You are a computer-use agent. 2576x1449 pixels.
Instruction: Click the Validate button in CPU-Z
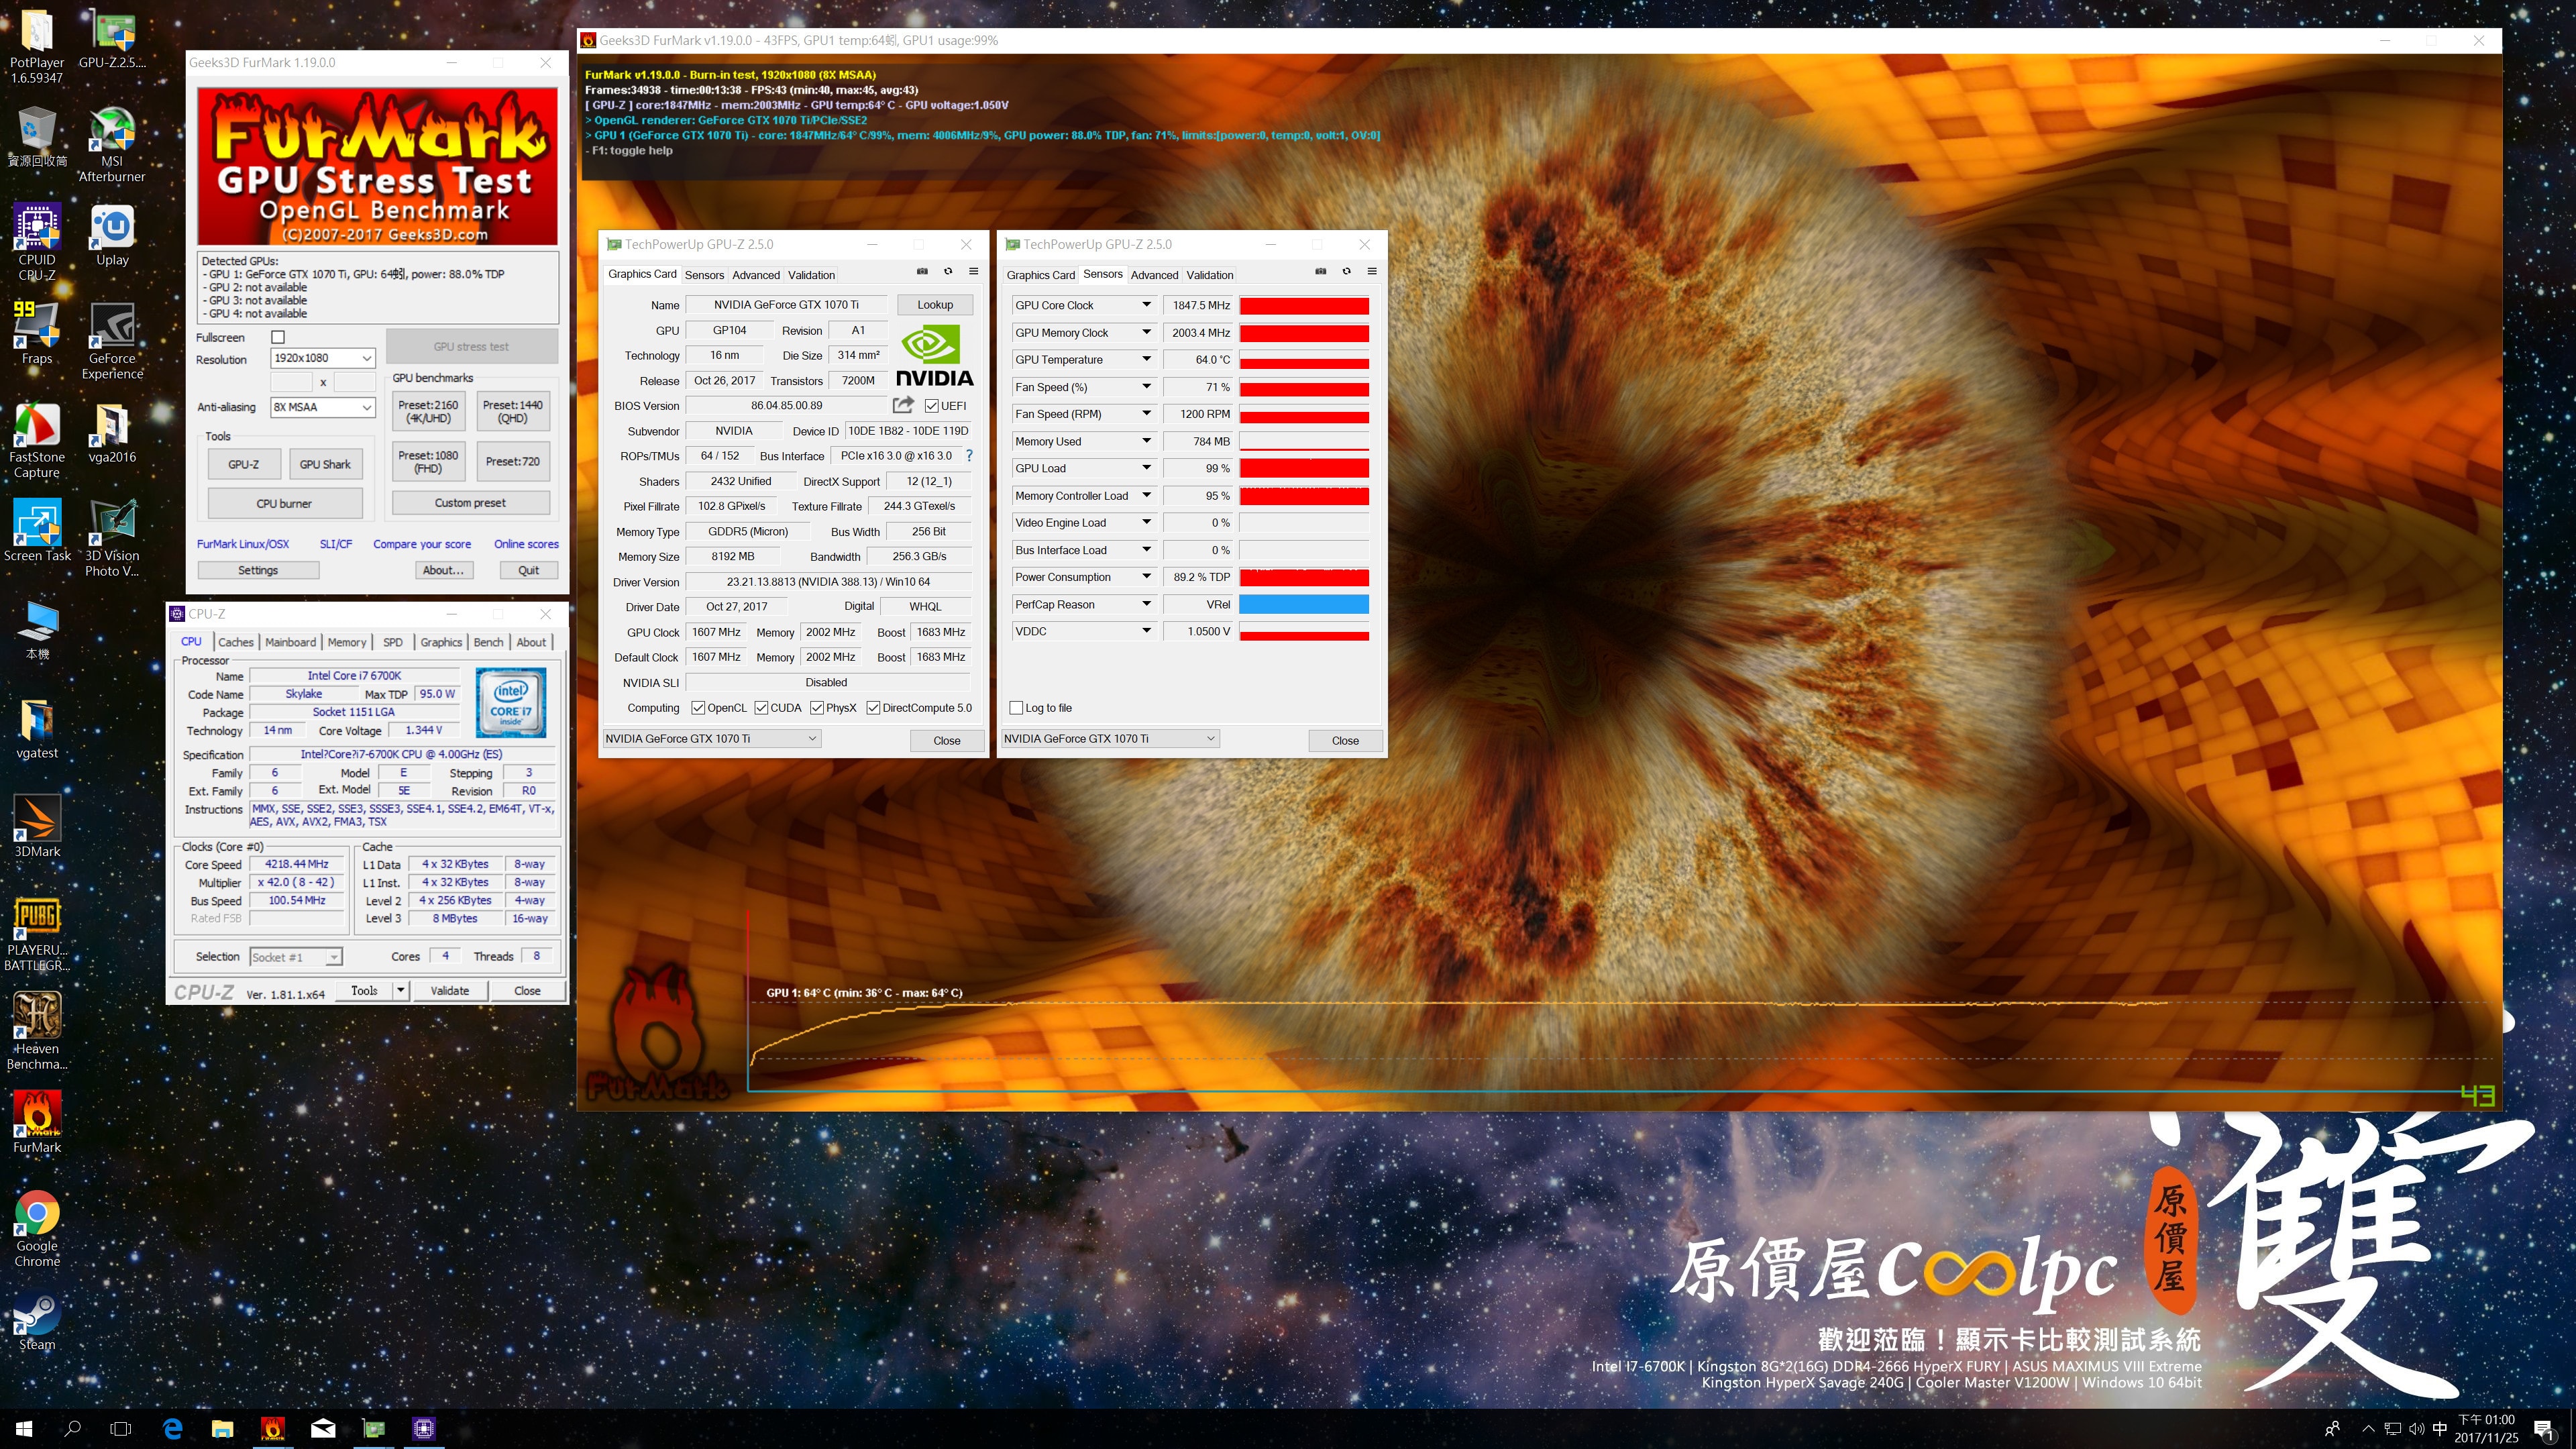click(x=450, y=991)
